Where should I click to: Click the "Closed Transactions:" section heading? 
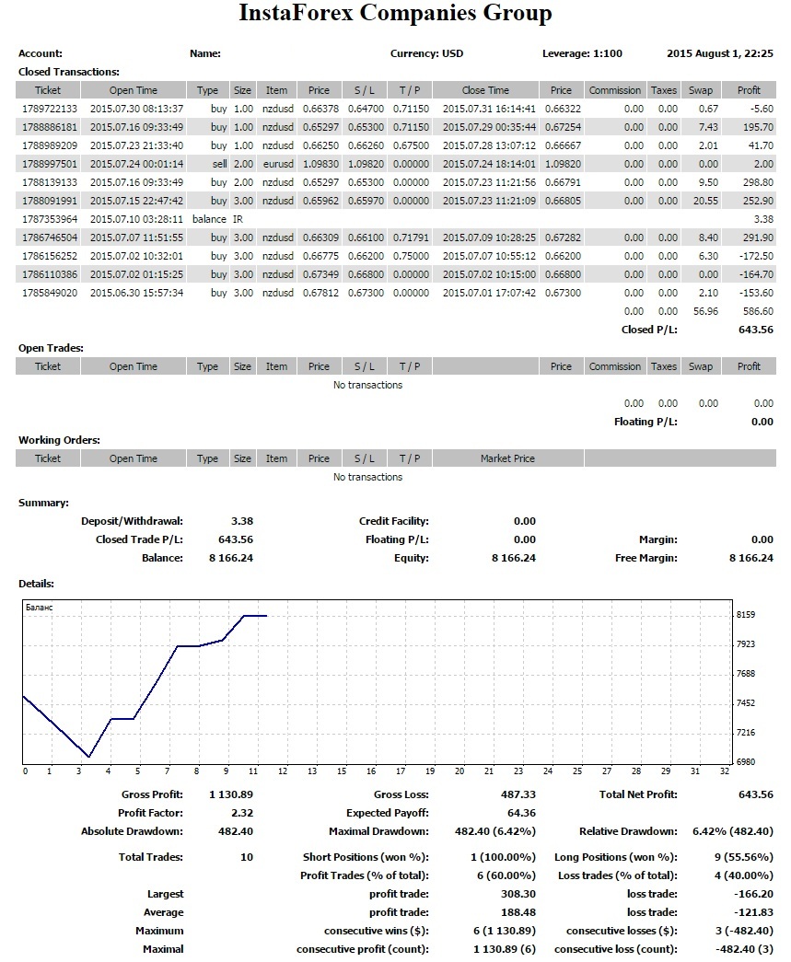tap(69, 72)
